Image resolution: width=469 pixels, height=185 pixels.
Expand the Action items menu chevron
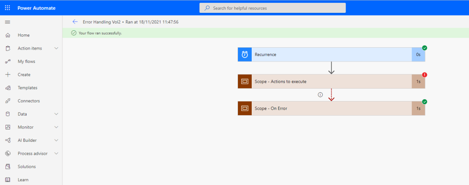[x=56, y=48]
